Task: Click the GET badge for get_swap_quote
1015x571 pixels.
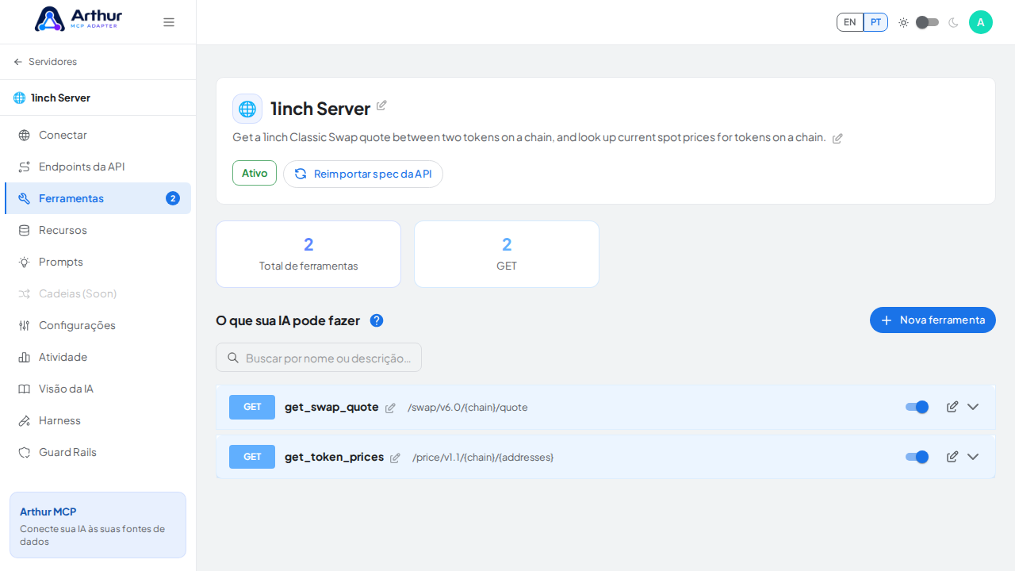Action: (252, 407)
